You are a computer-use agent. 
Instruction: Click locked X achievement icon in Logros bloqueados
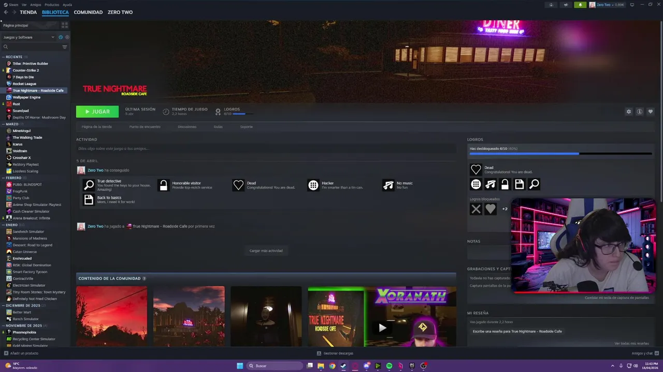pyautogui.click(x=476, y=209)
